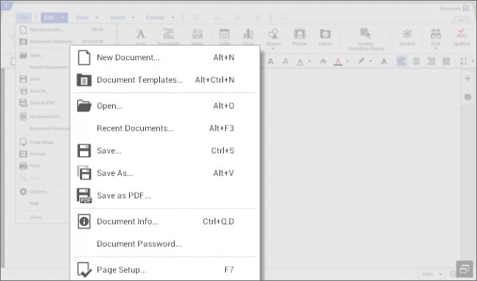The image size is (477, 281).
Task: Toggle underline text formatting
Action: click(300, 62)
